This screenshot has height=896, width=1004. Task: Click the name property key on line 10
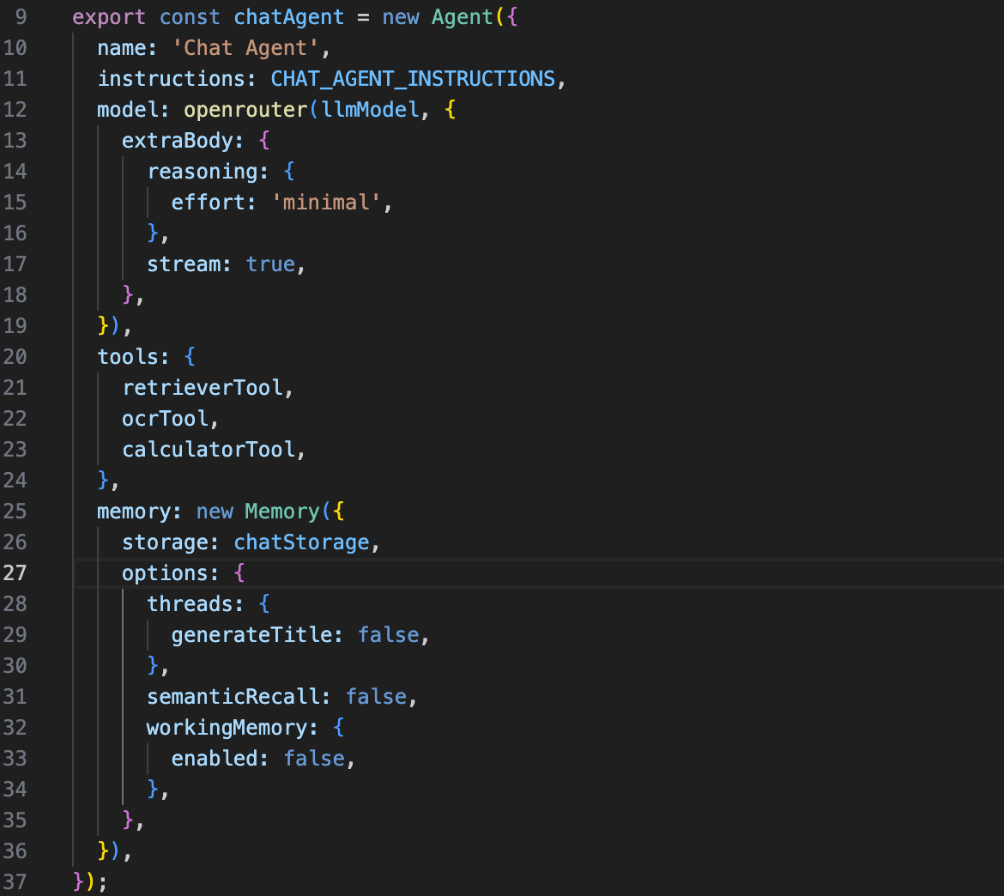[x=121, y=48]
